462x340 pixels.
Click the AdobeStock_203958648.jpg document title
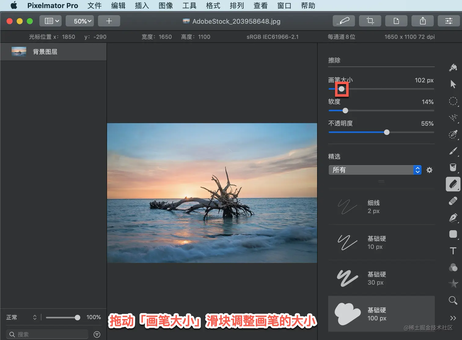pyautogui.click(x=236, y=21)
